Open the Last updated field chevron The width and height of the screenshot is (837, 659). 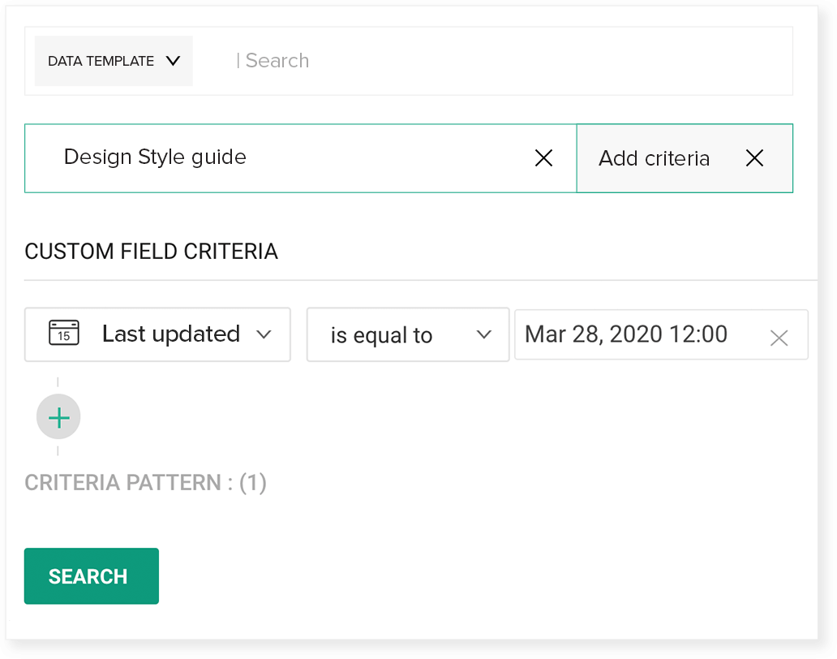(x=264, y=334)
